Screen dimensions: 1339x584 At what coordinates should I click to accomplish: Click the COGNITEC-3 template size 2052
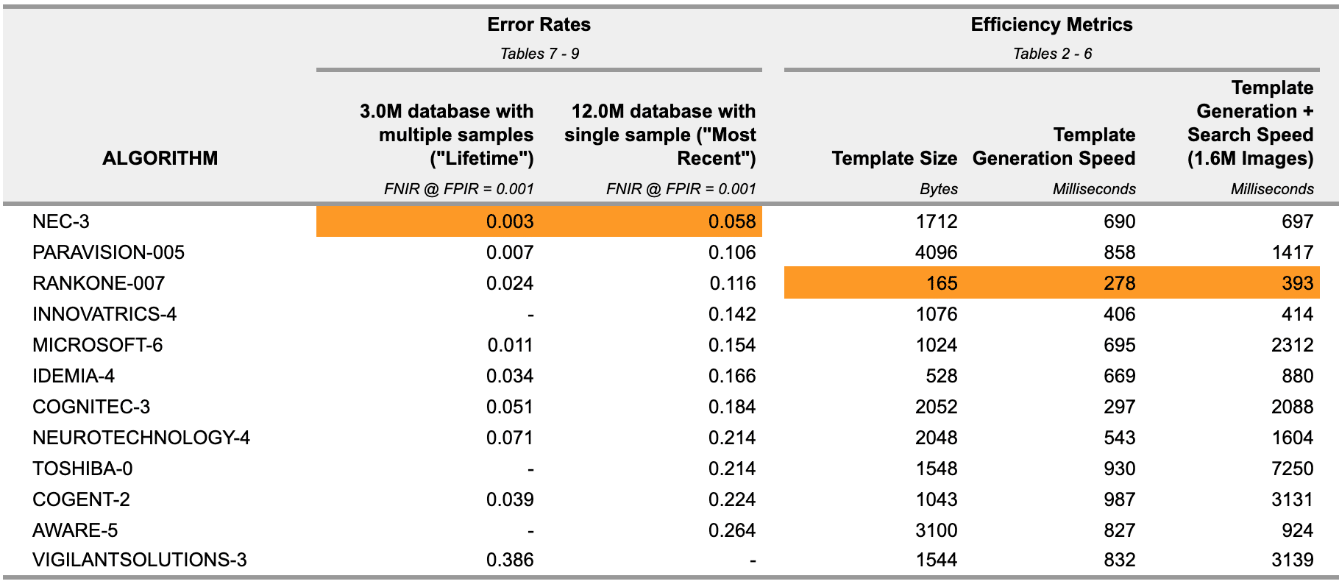[936, 407]
